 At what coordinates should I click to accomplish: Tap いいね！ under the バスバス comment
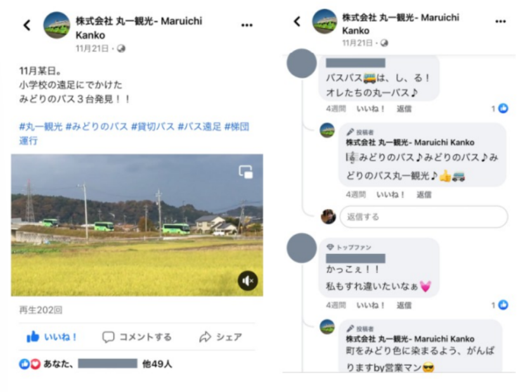pos(371,109)
